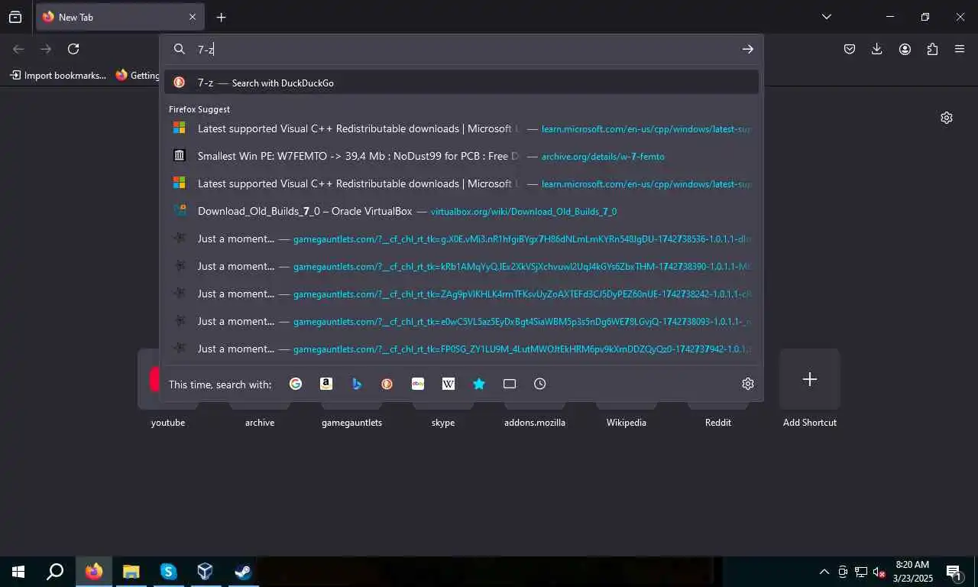Click the 'Import bookmarks...' toolbar button
Image resolution: width=978 pixels, height=587 pixels.
click(x=58, y=75)
